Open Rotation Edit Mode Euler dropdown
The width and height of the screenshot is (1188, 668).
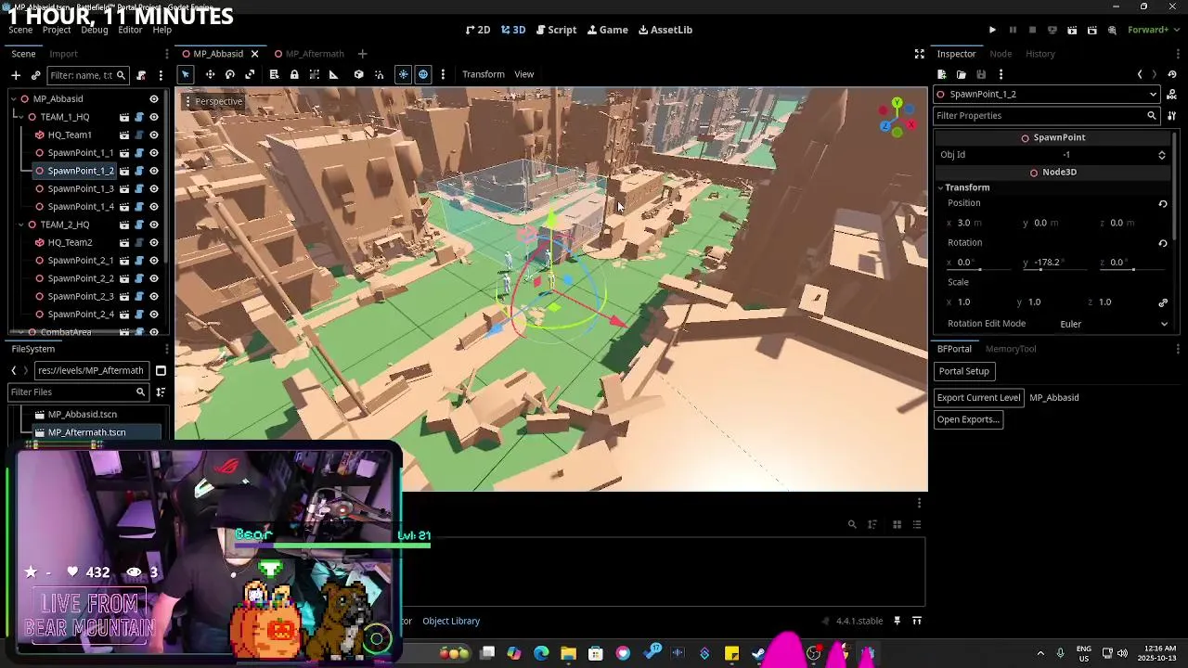click(x=1113, y=324)
